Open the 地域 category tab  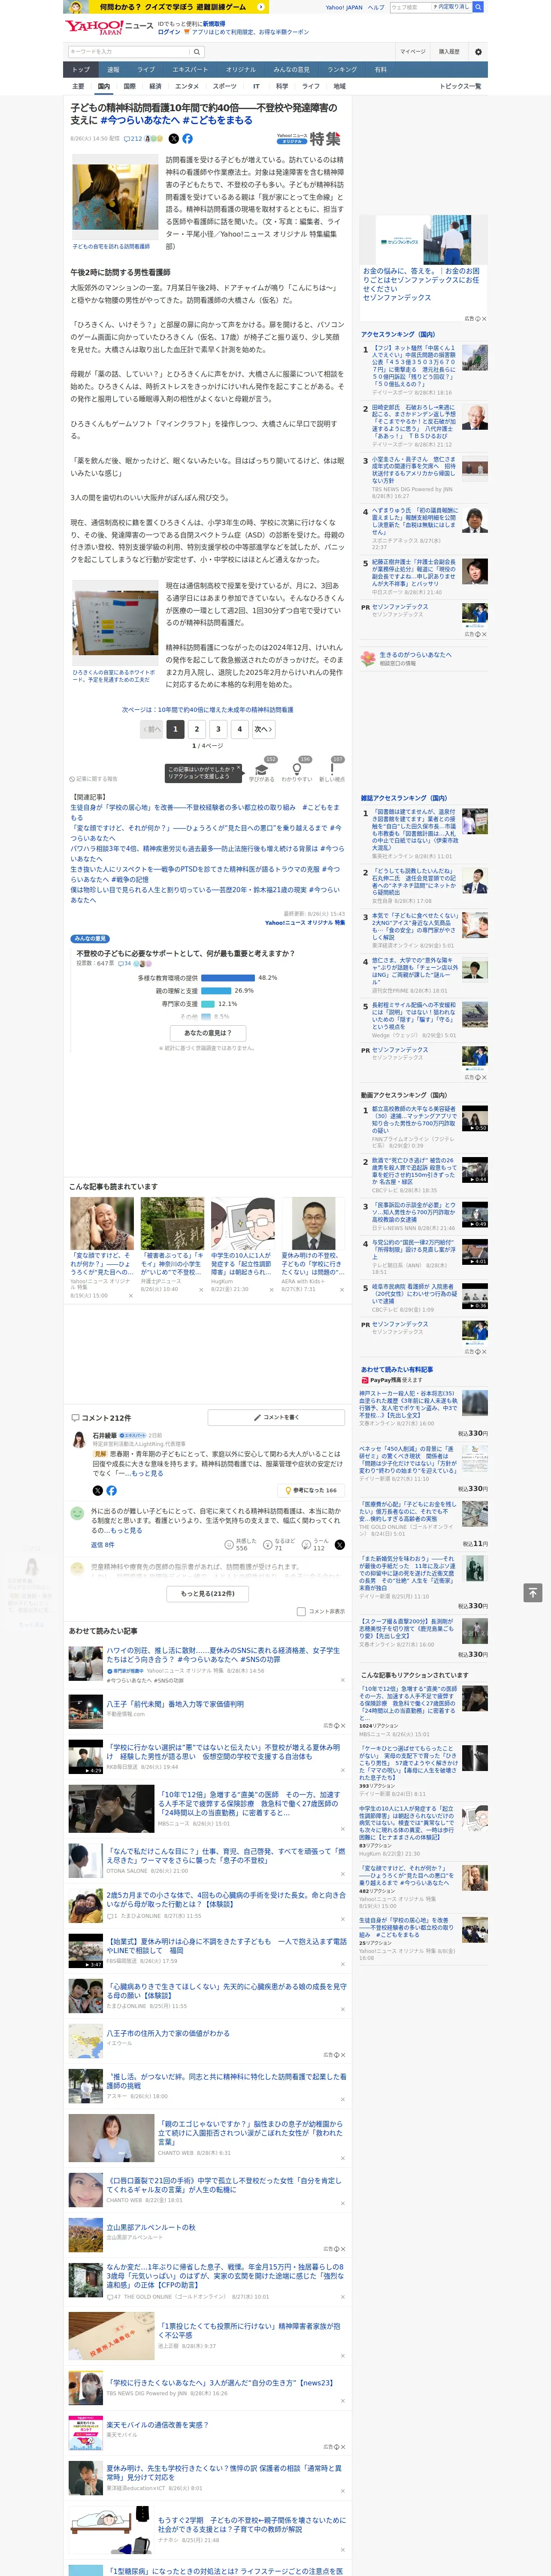click(x=339, y=86)
